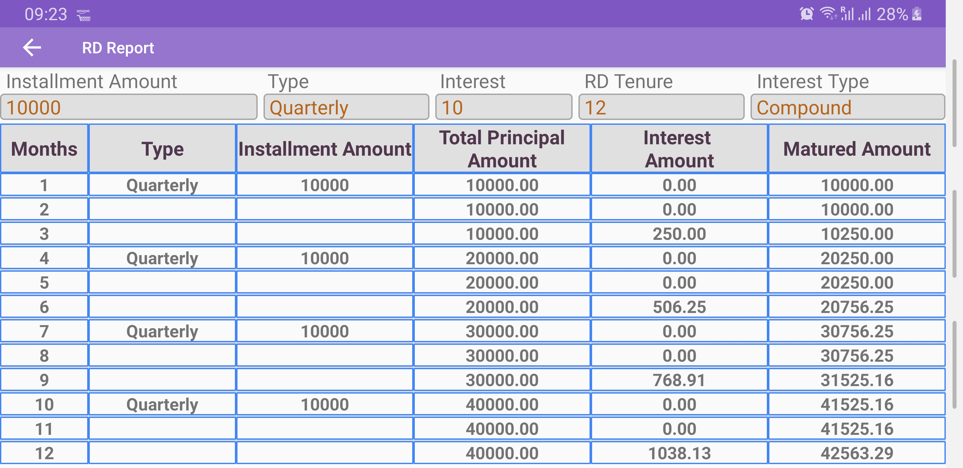Screen dimensions: 963x468
Task: Open the Type field showing Quarterly
Action: coord(346,107)
